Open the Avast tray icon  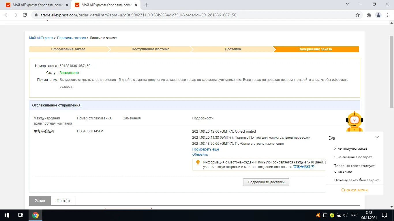pyautogui.click(x=318, y=215)
